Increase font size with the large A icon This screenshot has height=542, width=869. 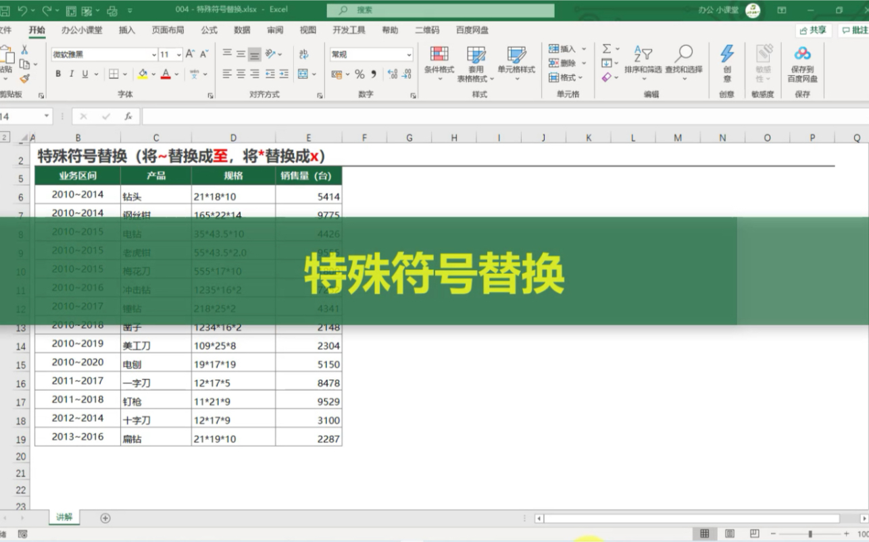tap(190, 54)
